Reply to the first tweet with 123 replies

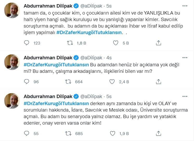pyautogui.click(x=26, y=43)
